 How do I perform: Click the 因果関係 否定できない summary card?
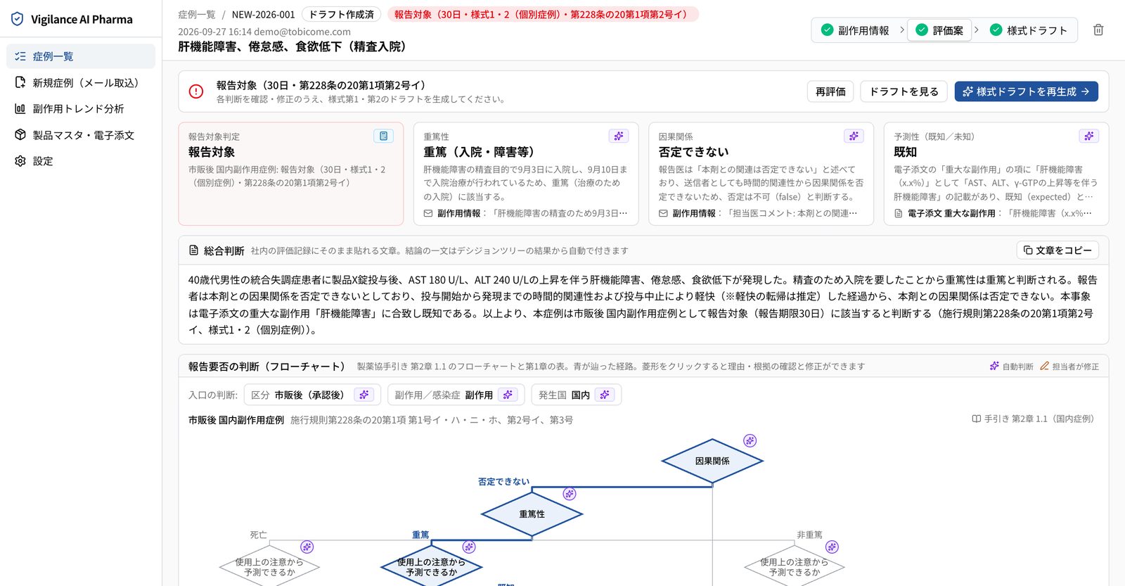(761, 174)
